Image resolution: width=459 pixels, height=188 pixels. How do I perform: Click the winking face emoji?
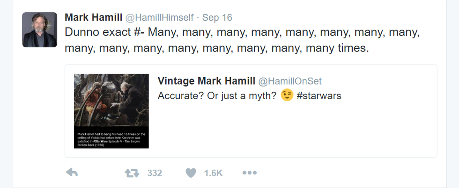click(x=287, y=95)
